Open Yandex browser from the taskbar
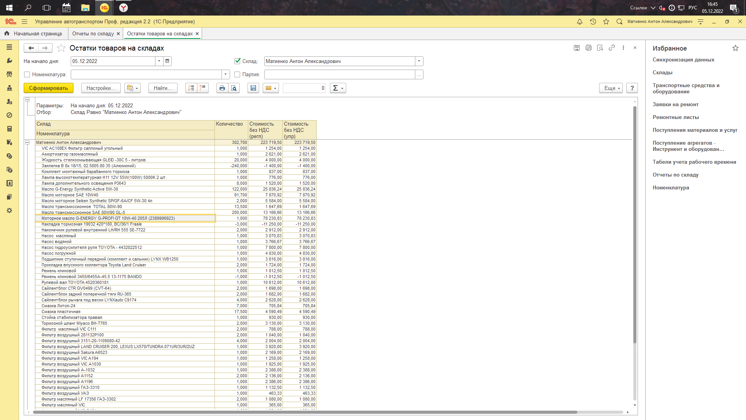746x420 pixels. pos(123,8)
